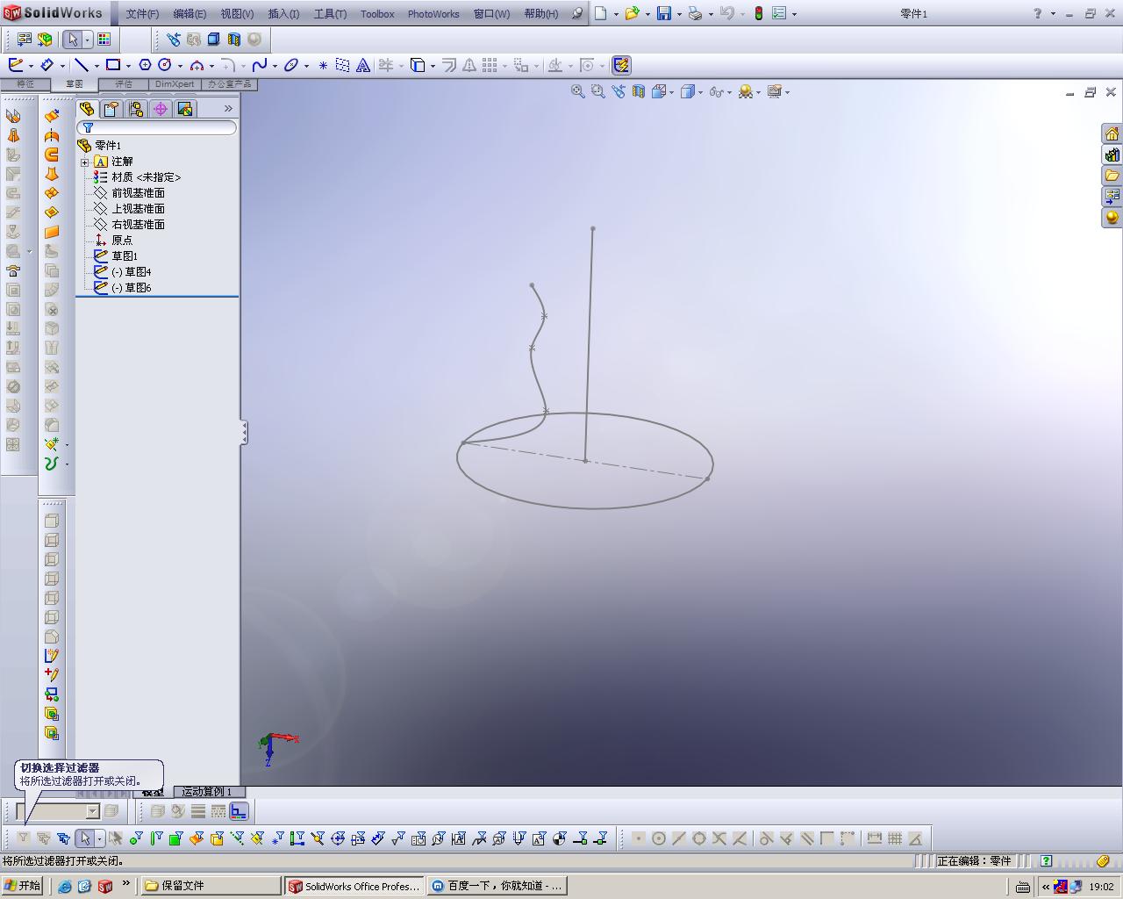Click the Sketch icon in the sketch toolbar
1123x899 pixels.
pos(16,65)
